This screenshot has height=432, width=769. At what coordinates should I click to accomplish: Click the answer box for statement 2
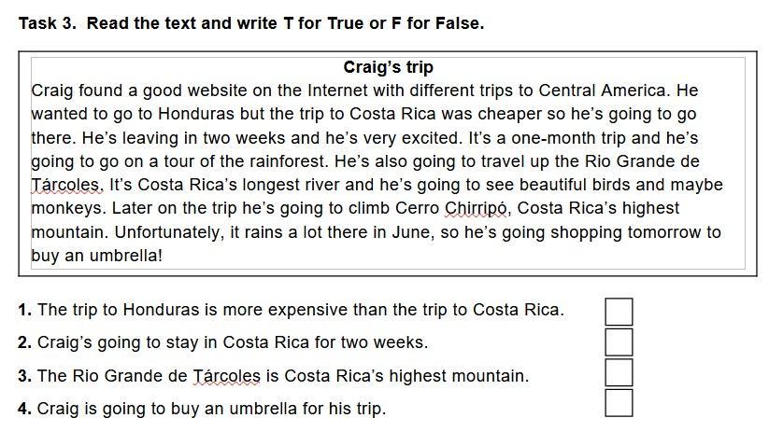click(619, 342)
